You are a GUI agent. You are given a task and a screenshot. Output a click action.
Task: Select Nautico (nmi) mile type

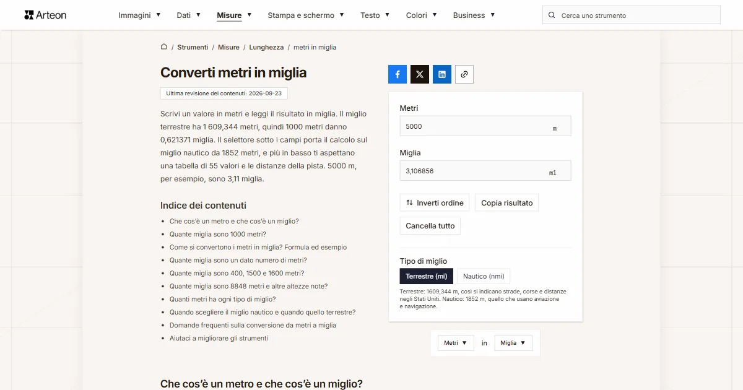(x=484, y=276)
